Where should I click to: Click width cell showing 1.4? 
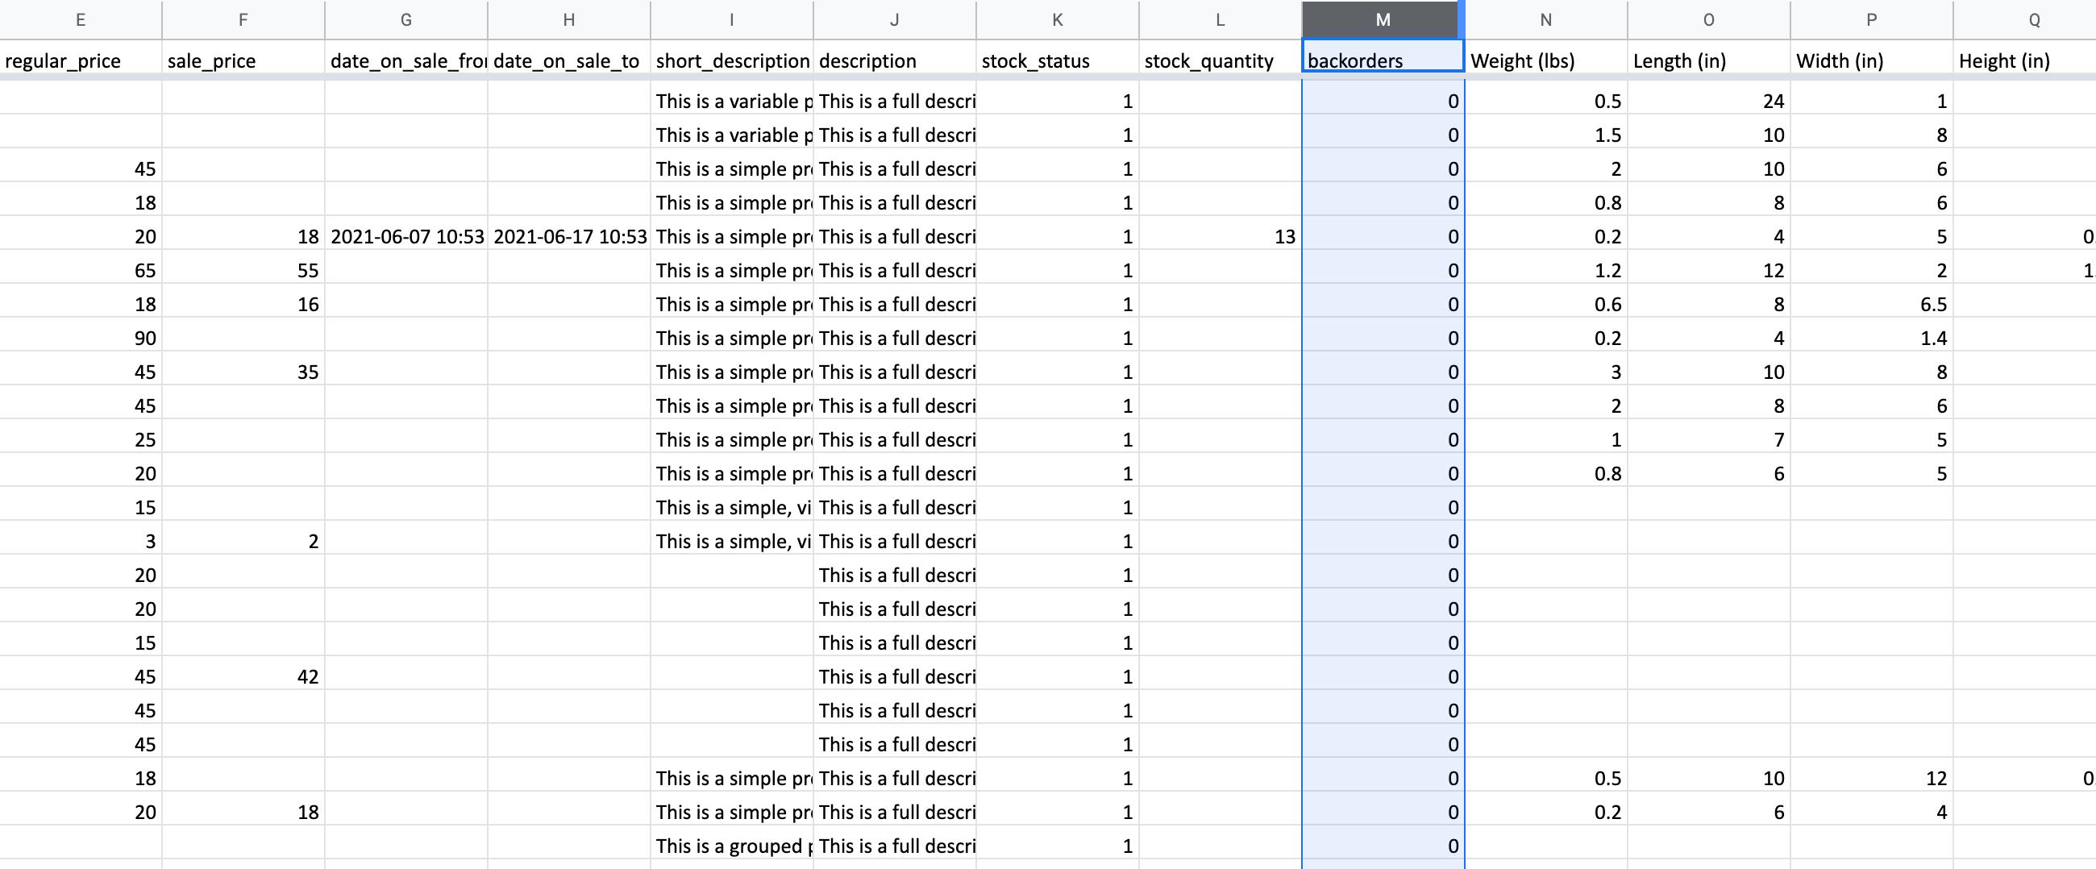[x=1870, y=339]
